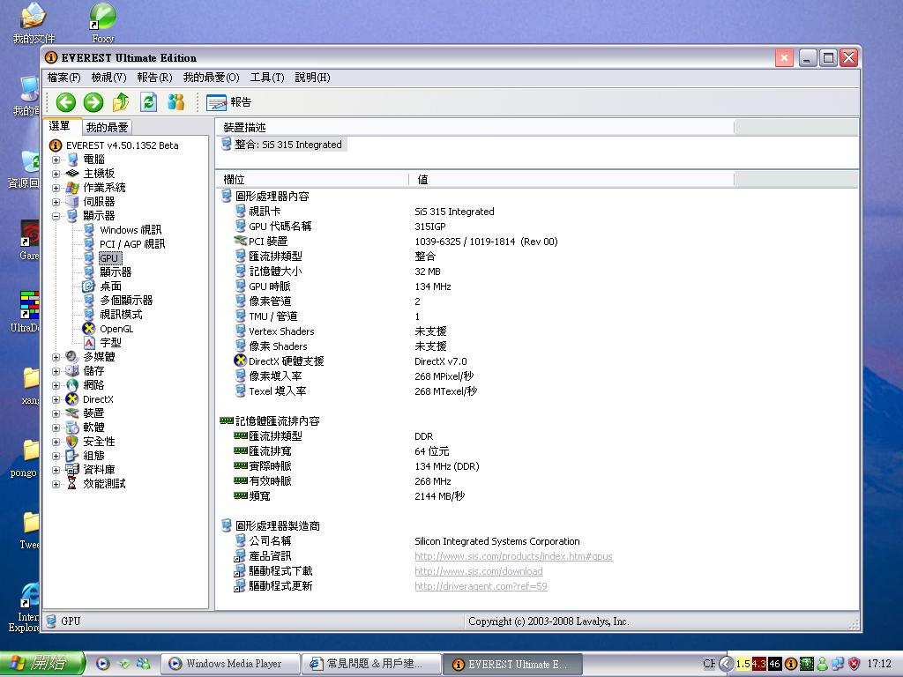
Task: Open the 檔案(F) menu
Action: click(63, 78)
